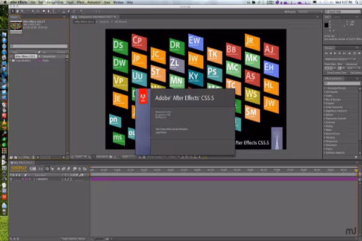Select the Brush tool
Screen dimensions: 362x241
point(59,11)
